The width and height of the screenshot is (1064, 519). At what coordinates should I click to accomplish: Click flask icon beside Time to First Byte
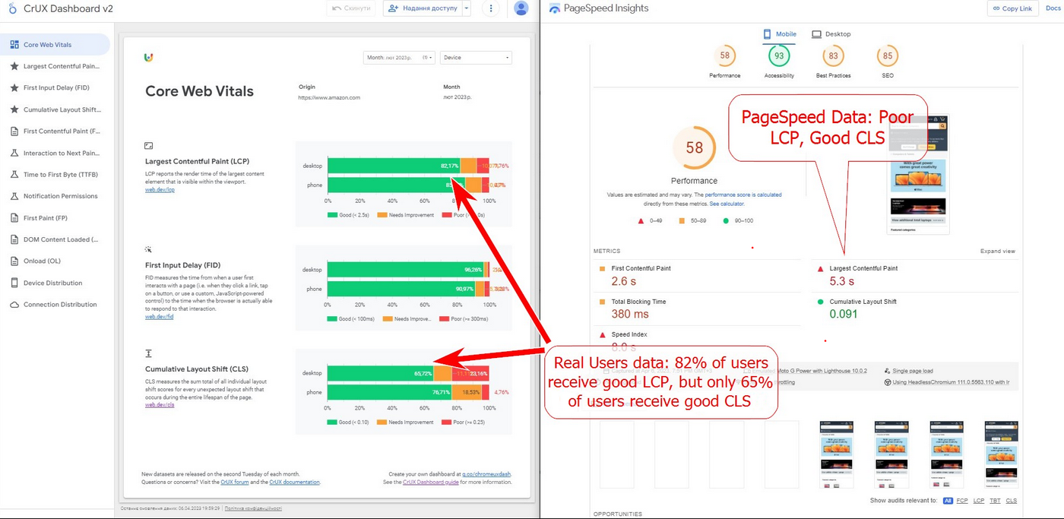coord(14,175)
